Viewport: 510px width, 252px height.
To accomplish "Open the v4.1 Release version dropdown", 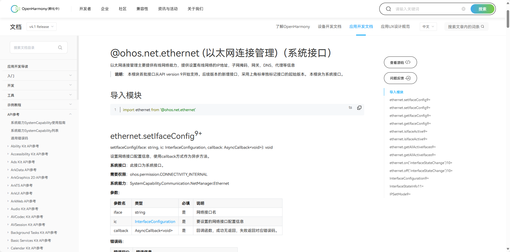I will pos(42,27).
